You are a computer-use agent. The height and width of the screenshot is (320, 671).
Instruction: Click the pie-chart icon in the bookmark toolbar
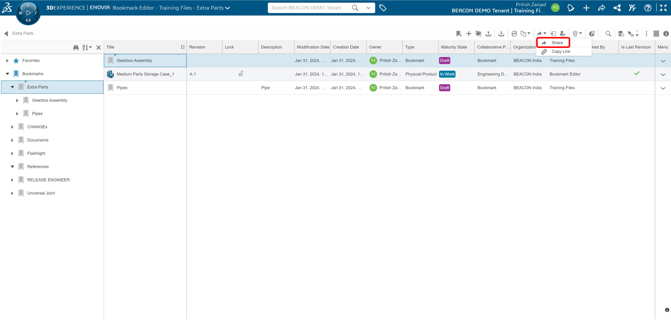coord(592,34)
